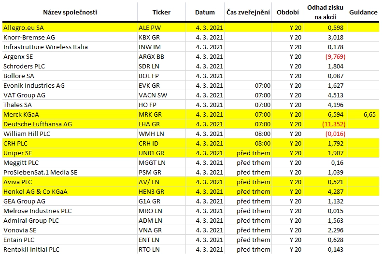
Task: Click the ticker 'G1A GR'
Action: point(149,202)
